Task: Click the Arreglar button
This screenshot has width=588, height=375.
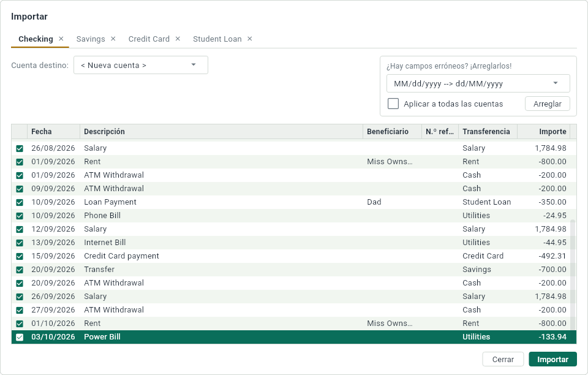Action: coord(548,104)
